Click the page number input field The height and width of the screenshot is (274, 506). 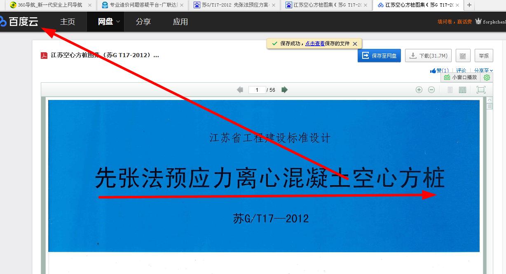(x=257, y=90)
